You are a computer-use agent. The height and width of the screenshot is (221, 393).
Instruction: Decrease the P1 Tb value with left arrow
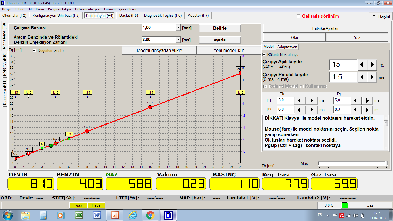300,100
